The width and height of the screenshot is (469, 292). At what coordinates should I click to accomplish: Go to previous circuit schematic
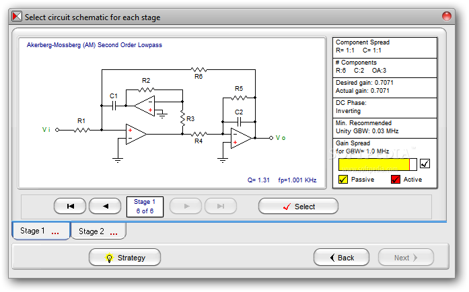105,206
